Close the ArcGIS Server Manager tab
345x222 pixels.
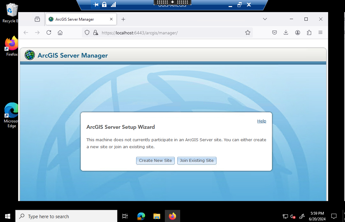111,19
